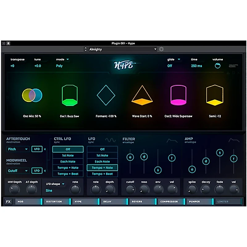Select the pink Osc2 Wide Supersaw cylinder
This screenshot has width=247, height=247.
[x=178, y=95]
